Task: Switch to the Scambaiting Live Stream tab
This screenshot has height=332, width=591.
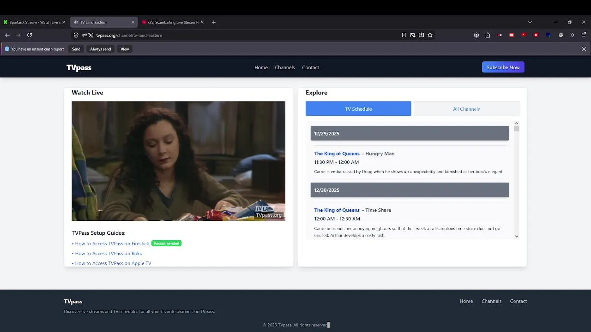Action: coord(173,22)
